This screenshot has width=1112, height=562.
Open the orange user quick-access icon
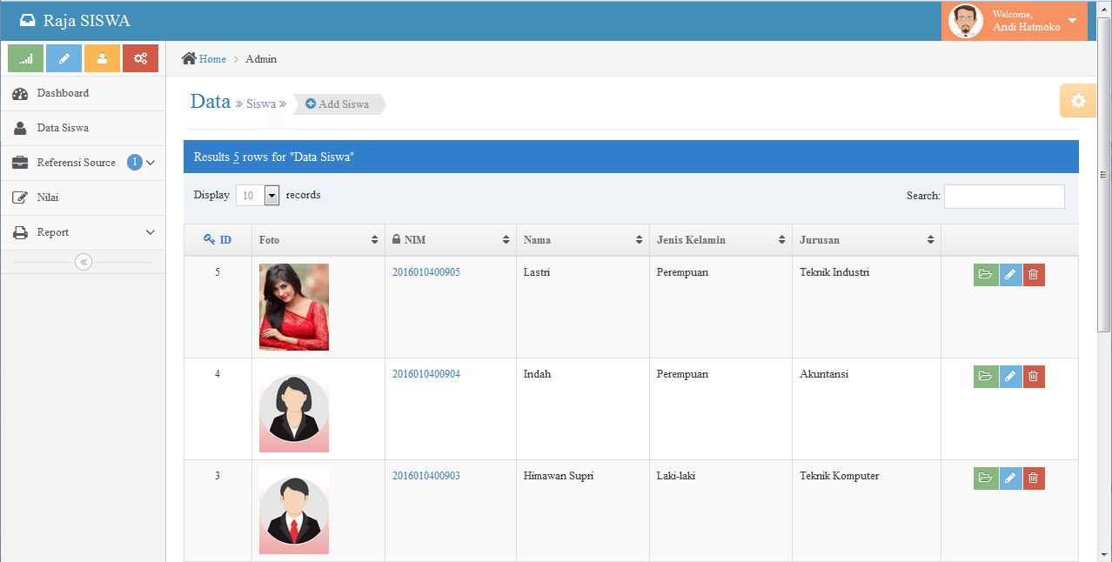point(102,57)
